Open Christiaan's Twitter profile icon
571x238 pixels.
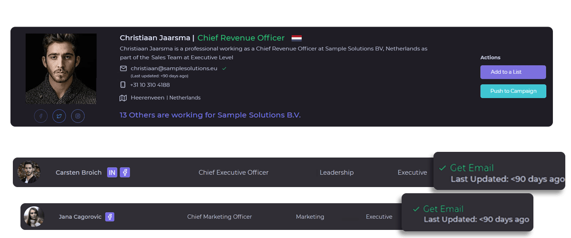pos(59,116)
